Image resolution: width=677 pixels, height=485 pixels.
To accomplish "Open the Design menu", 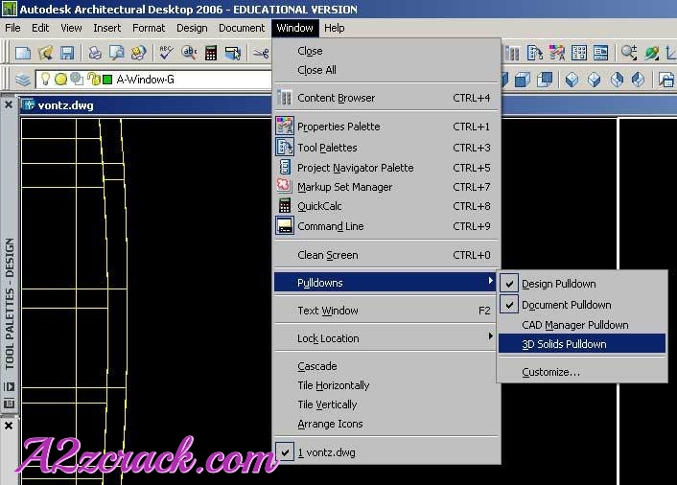I will pos(192,28).
